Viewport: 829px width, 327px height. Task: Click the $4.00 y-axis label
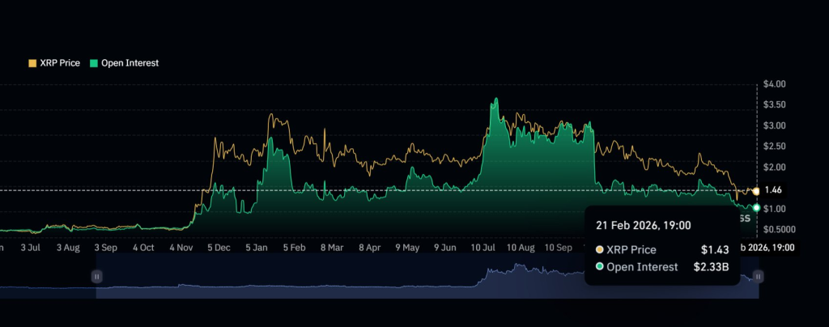[x=775, y=84]
